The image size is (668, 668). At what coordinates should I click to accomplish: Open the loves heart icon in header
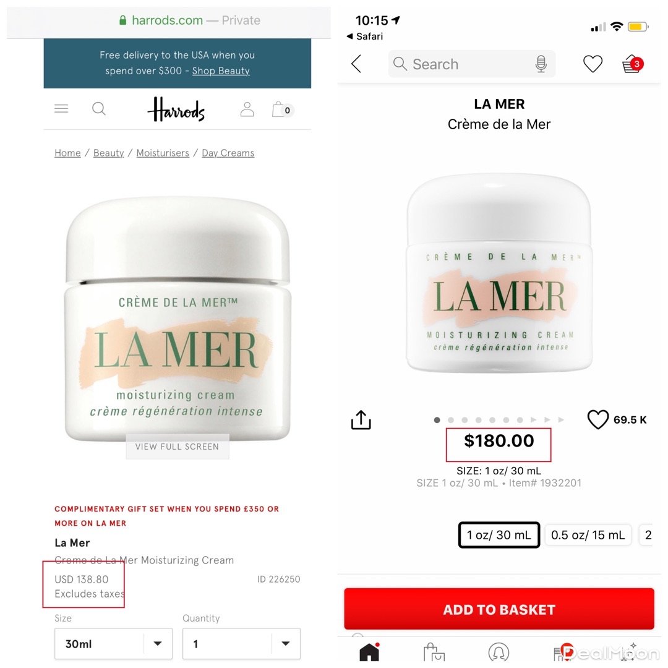click(593, 64)
